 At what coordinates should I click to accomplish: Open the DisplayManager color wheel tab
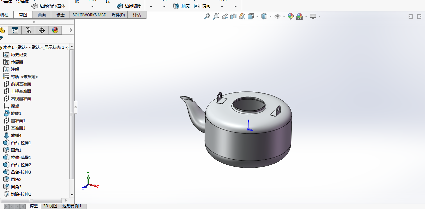55,30
